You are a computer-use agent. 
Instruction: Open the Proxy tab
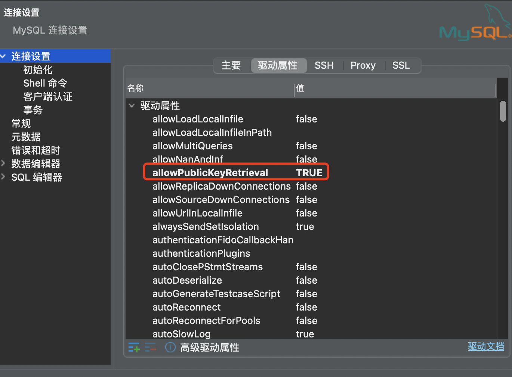(x=363, y=65)
